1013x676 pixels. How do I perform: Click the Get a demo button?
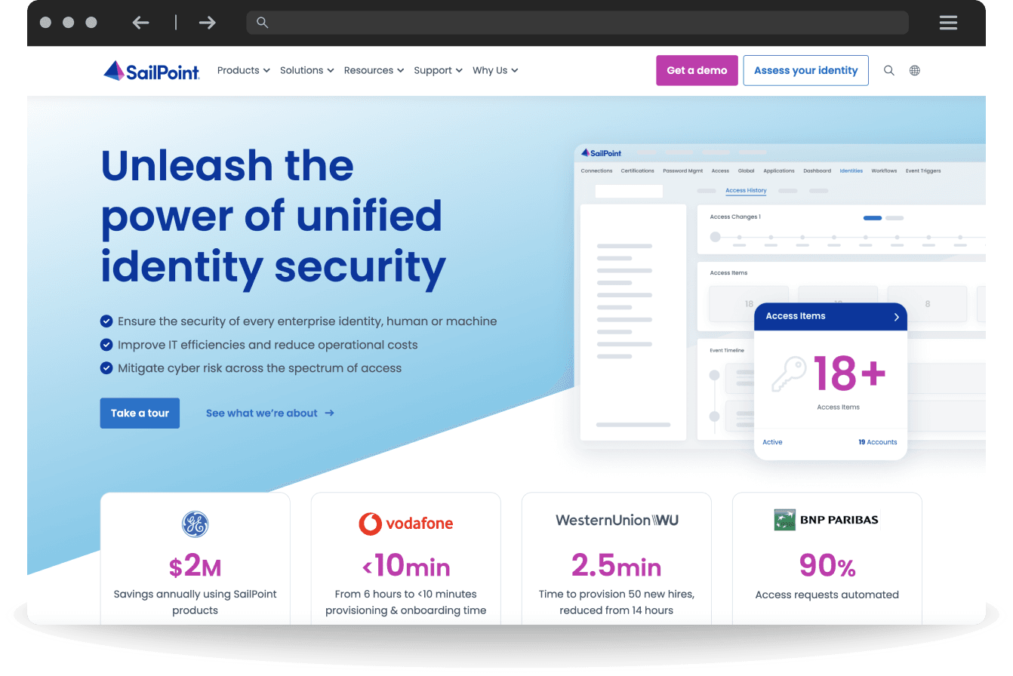coord(697,70)
